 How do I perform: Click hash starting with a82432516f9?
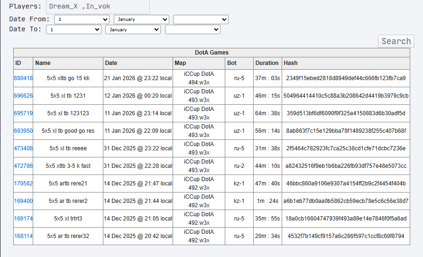tap(346, 166)
